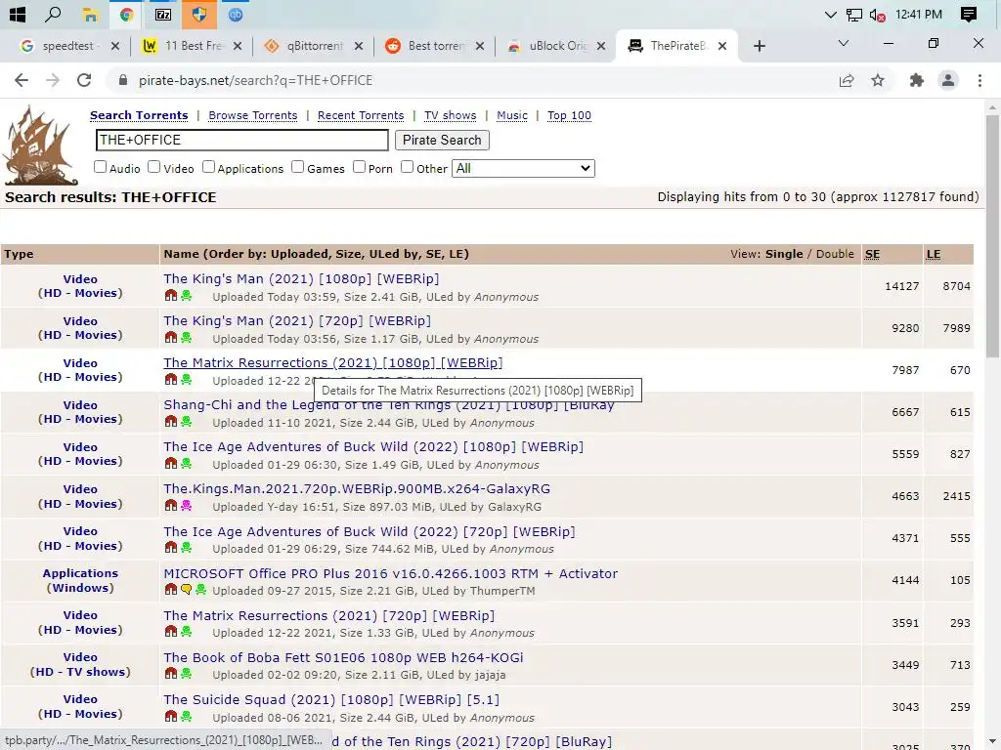Switch to the Best torrent Reddit tab
The height and width of the screenshot is (750, 1001).
[435, 46]
